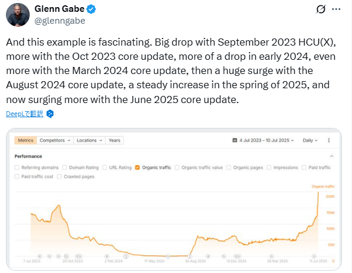The height and width of the screenshot is (273, 352).
Task: Click the @glenngabe handle
Action: coord(60,21)
